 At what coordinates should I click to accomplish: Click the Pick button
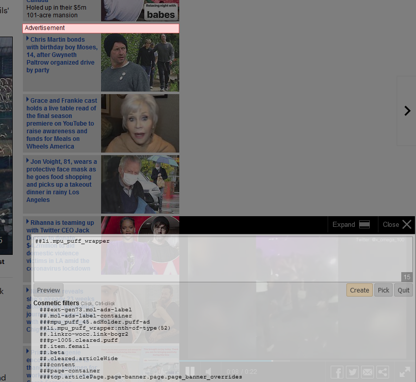tap(383, 290)
